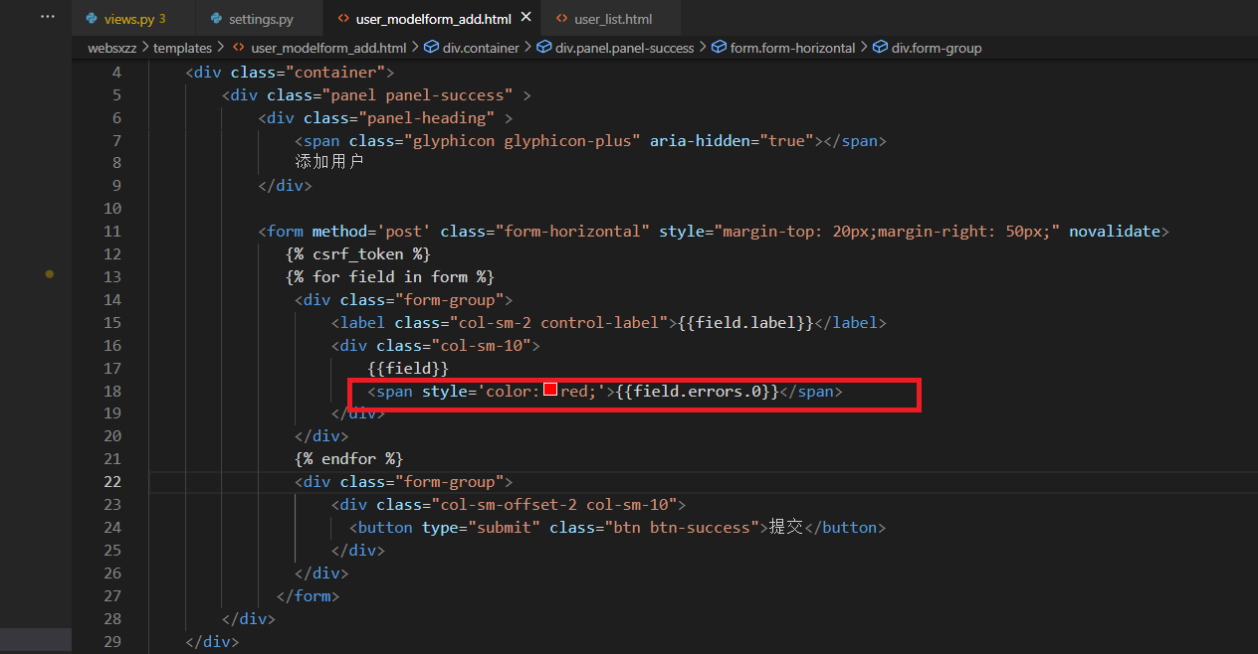Click the HTML icon on user_list.html tab
The image size is (1258, 654).
pyautogui.click(x=562, y=19)
